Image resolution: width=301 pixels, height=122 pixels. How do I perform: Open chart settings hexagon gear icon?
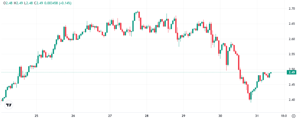coord(293,116)
